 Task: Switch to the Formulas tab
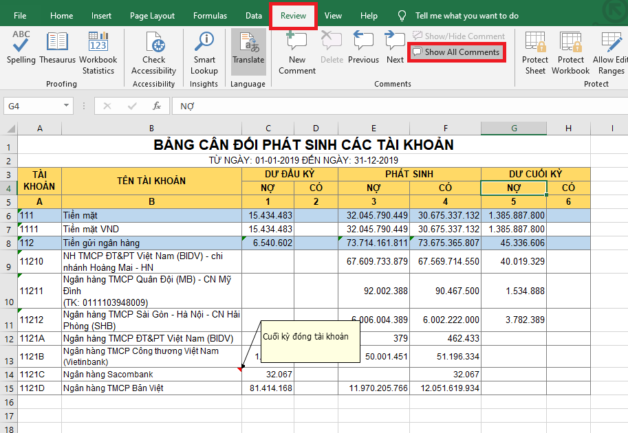[210, 16]
